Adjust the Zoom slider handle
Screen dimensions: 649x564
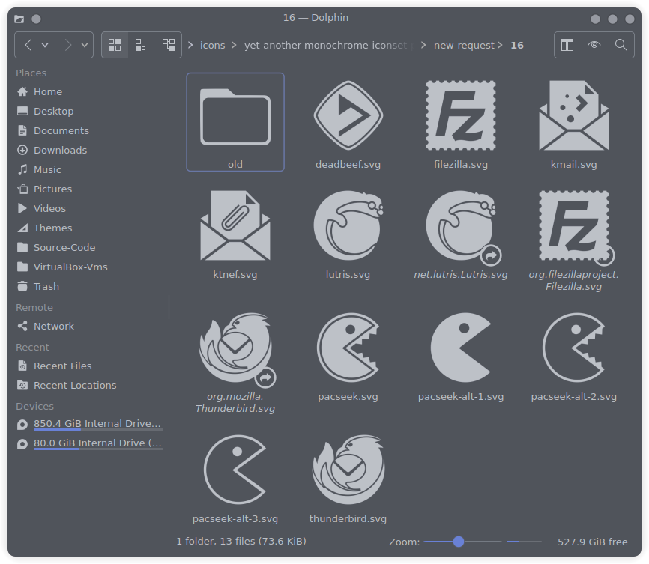pyautogui.click(x=458, y=542)
